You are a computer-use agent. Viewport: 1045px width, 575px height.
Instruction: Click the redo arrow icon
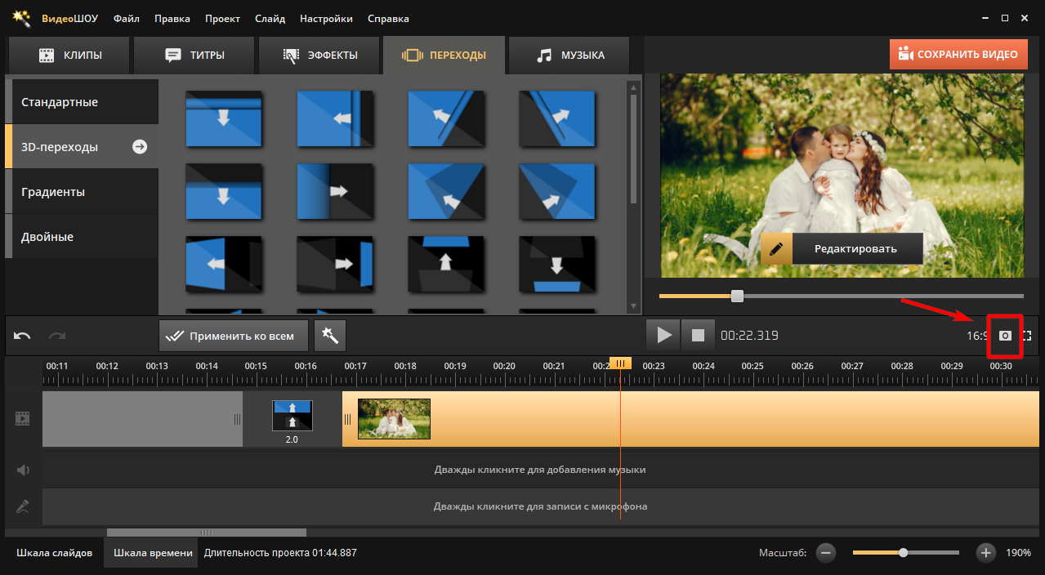[57, 336]
